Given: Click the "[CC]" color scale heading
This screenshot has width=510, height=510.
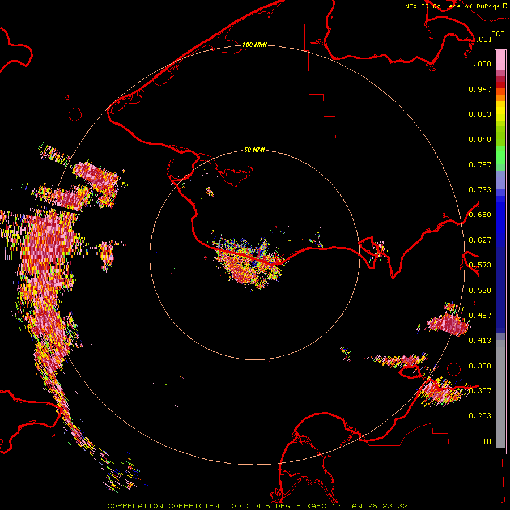Looking at the screenshot, I should point(483,39).
